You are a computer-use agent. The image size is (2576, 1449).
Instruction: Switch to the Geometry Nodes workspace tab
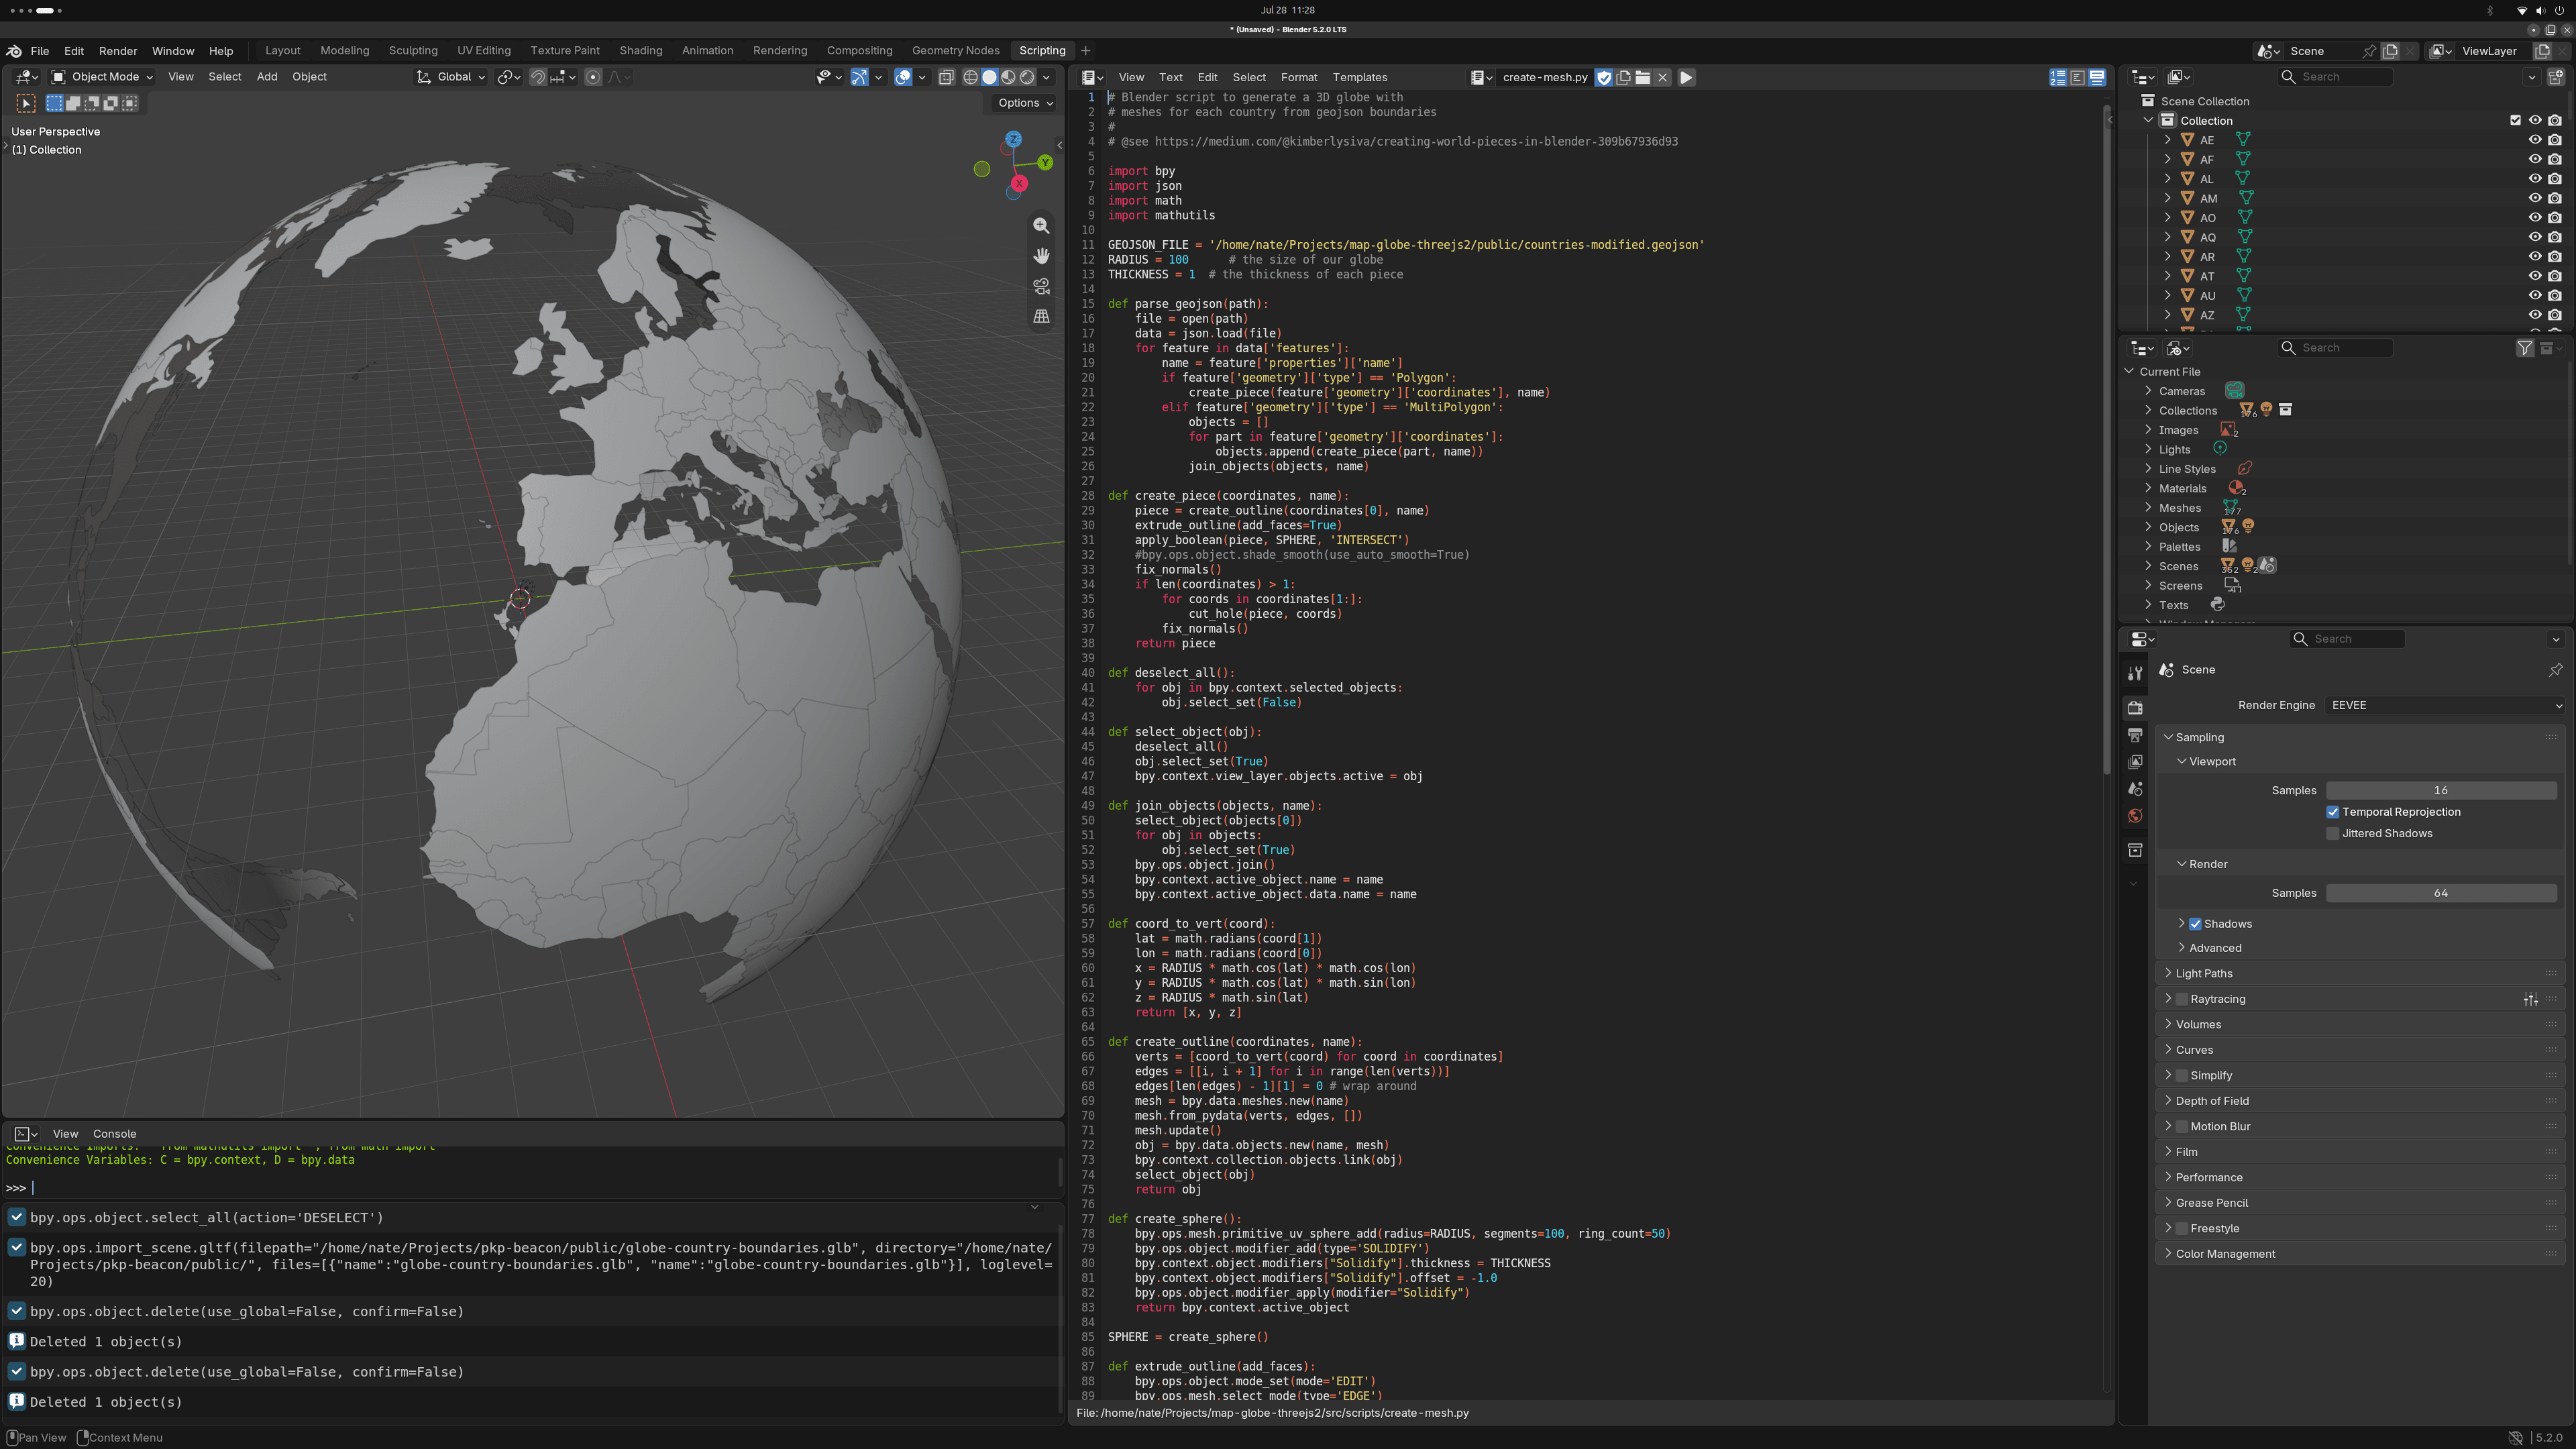pyautogui.click(x=955, y=51)
